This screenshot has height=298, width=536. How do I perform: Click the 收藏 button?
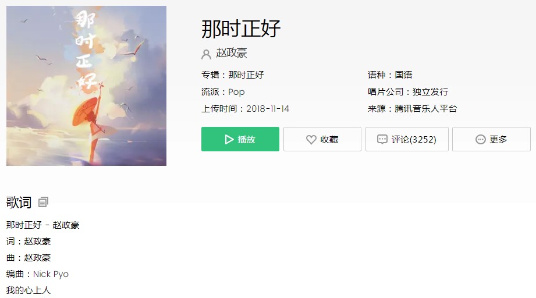point(322,139)
